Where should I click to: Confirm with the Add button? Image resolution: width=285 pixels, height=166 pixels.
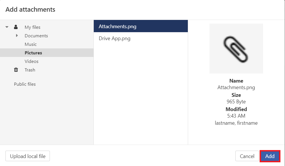click(270, 156)
